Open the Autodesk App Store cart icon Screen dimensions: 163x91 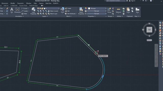143,1
